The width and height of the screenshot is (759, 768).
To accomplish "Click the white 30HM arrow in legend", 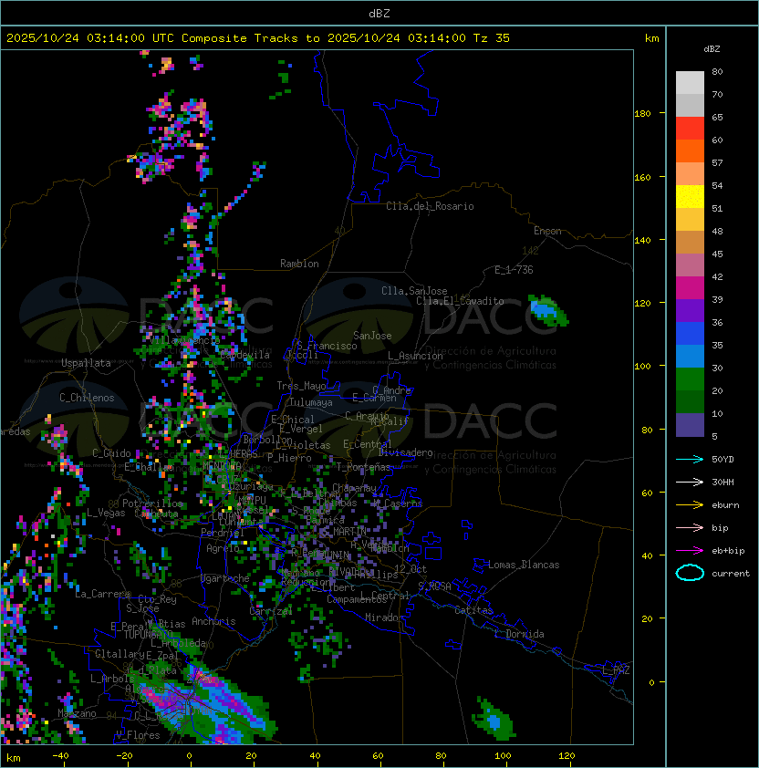I will (690, 482).
